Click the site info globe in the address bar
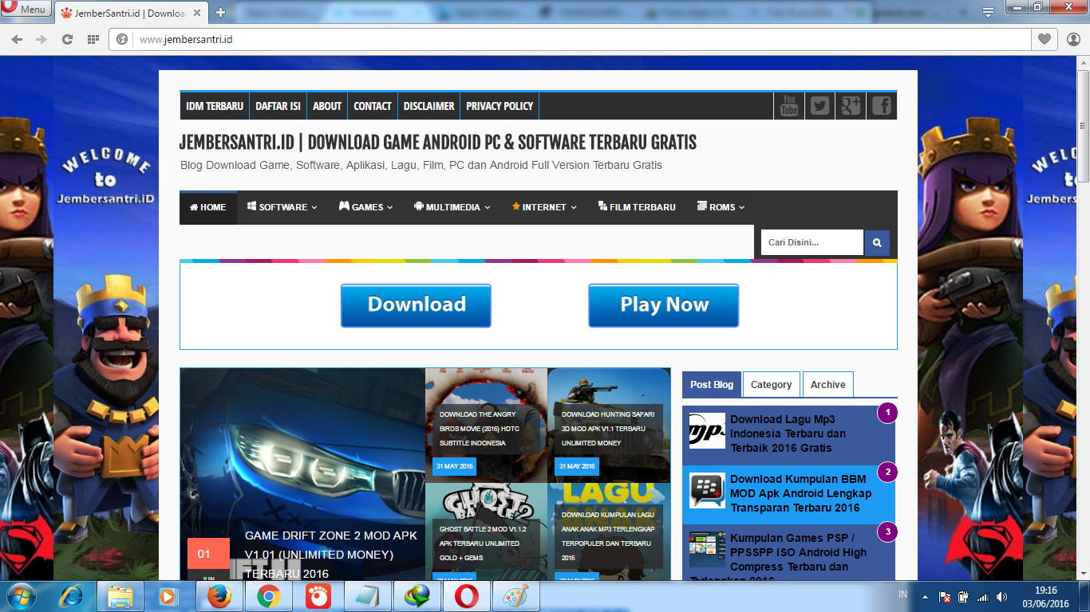The height and width of the screenshot is (612, 1090). point(122,39)
